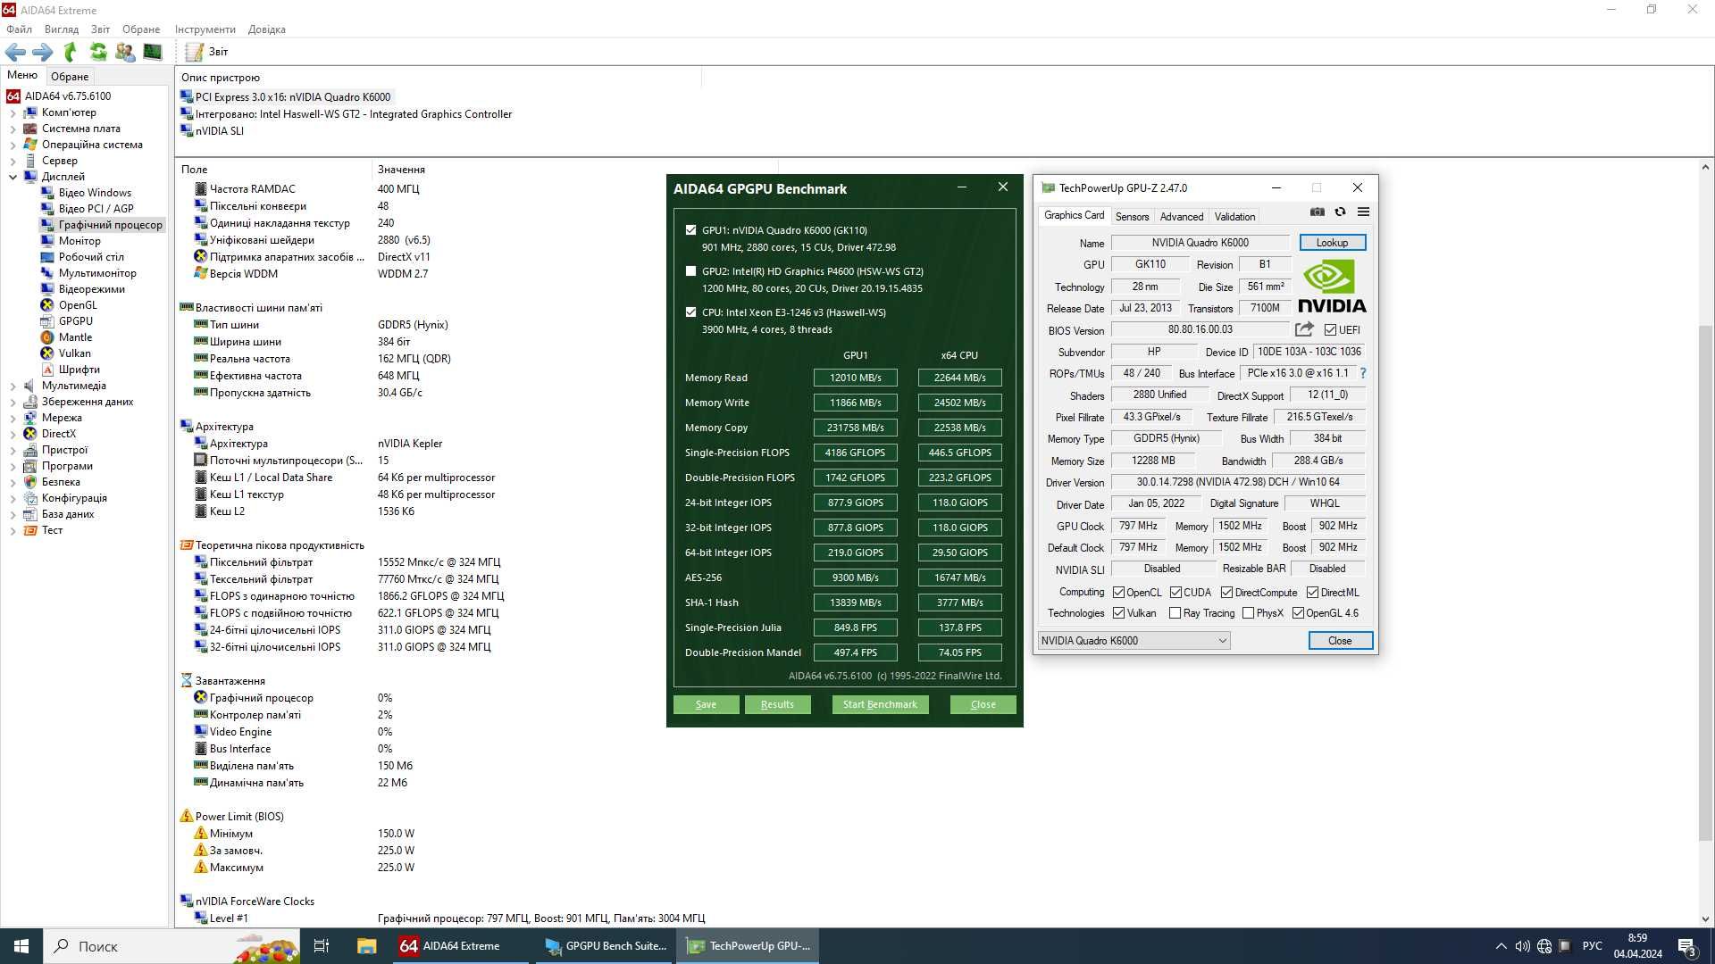Click the green monitor toolbar icon

(153, 52)
